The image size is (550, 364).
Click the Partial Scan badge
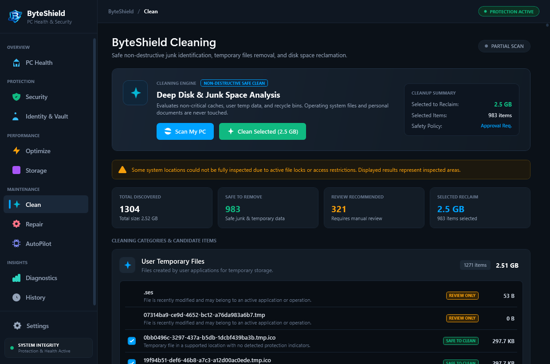[x=504, y=46]
